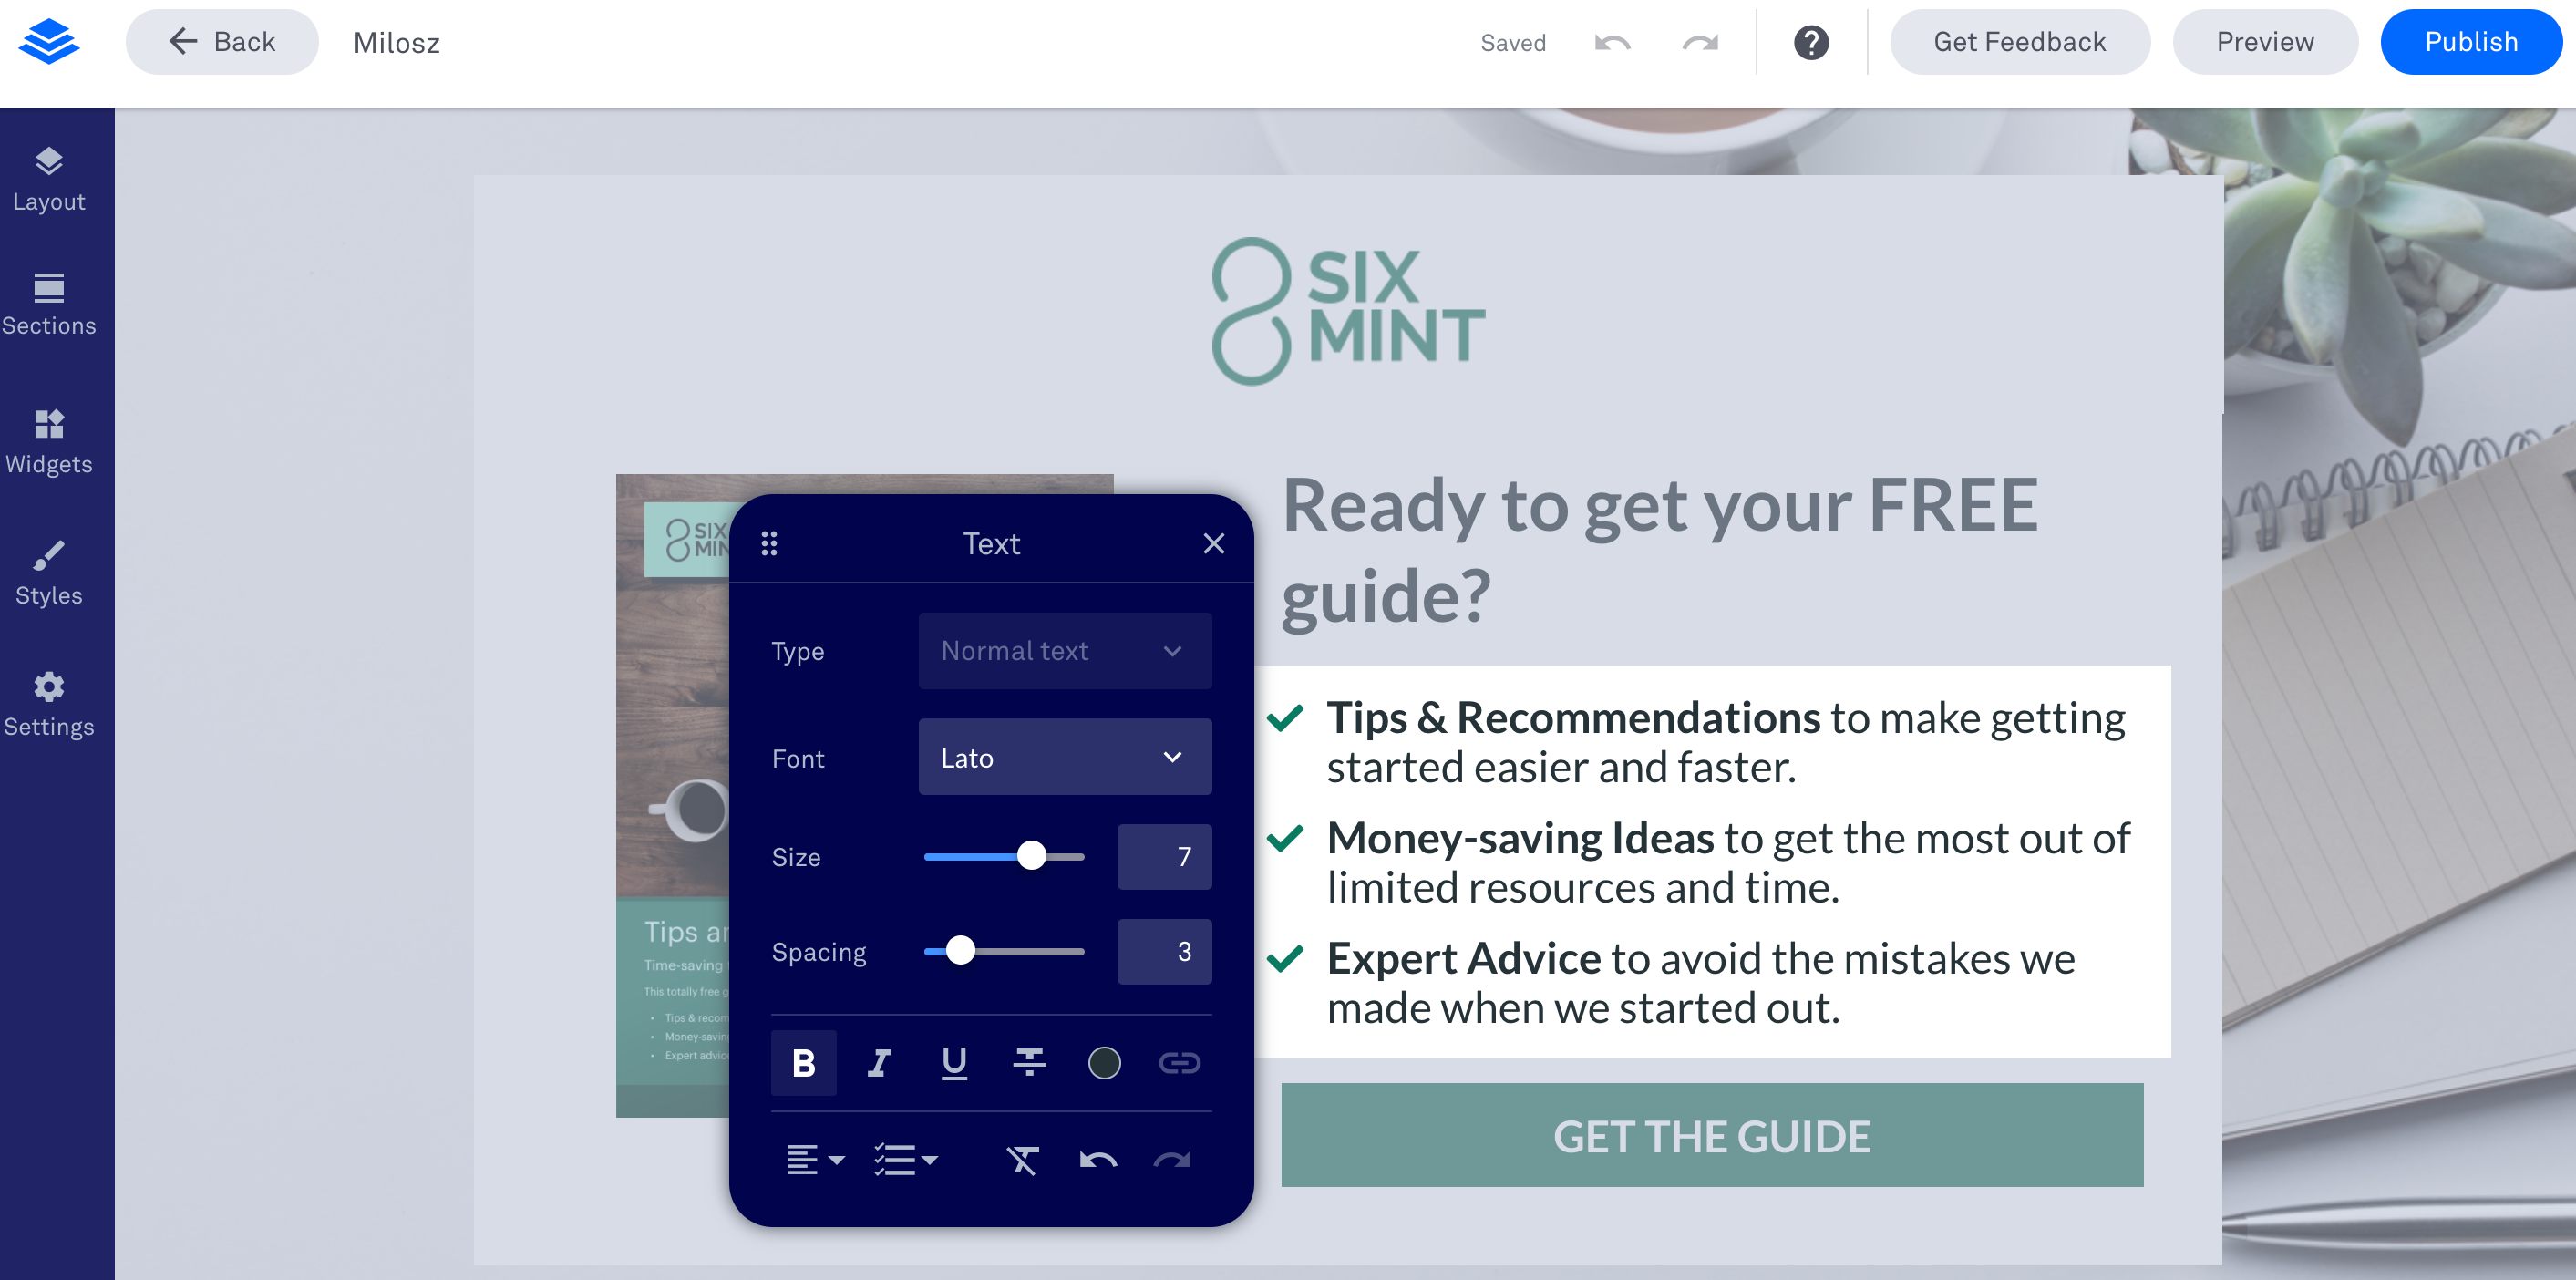Click the Back navigation button
This screenshot has width=2576, height=1280.
coord(222,41)
